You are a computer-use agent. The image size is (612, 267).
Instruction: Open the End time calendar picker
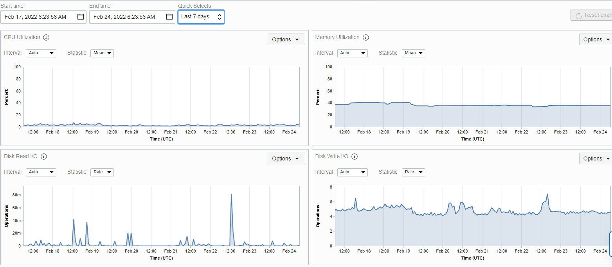[169, 17]
